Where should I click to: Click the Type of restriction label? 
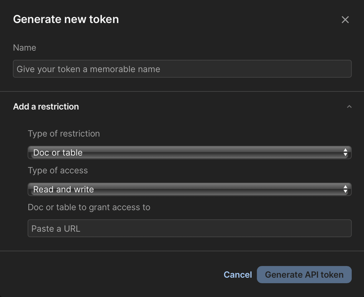coord(64,134)
